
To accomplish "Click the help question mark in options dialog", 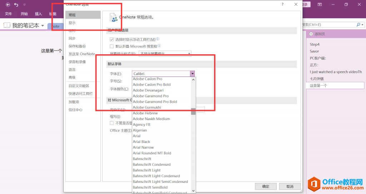I will pos(282,4).
